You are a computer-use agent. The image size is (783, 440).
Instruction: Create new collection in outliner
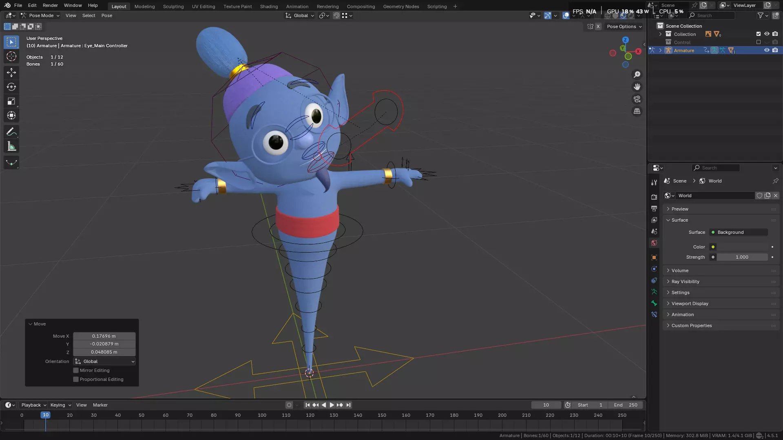pos(775,15)
